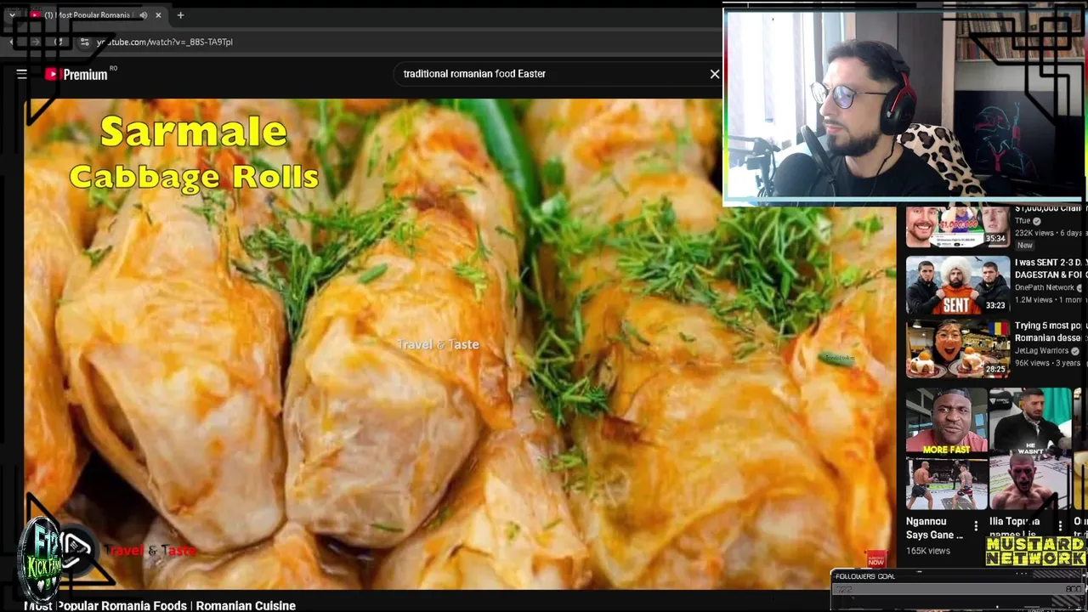
Task: Close the Most Popular Romania browser tab
Action: (x=158, y=15)
